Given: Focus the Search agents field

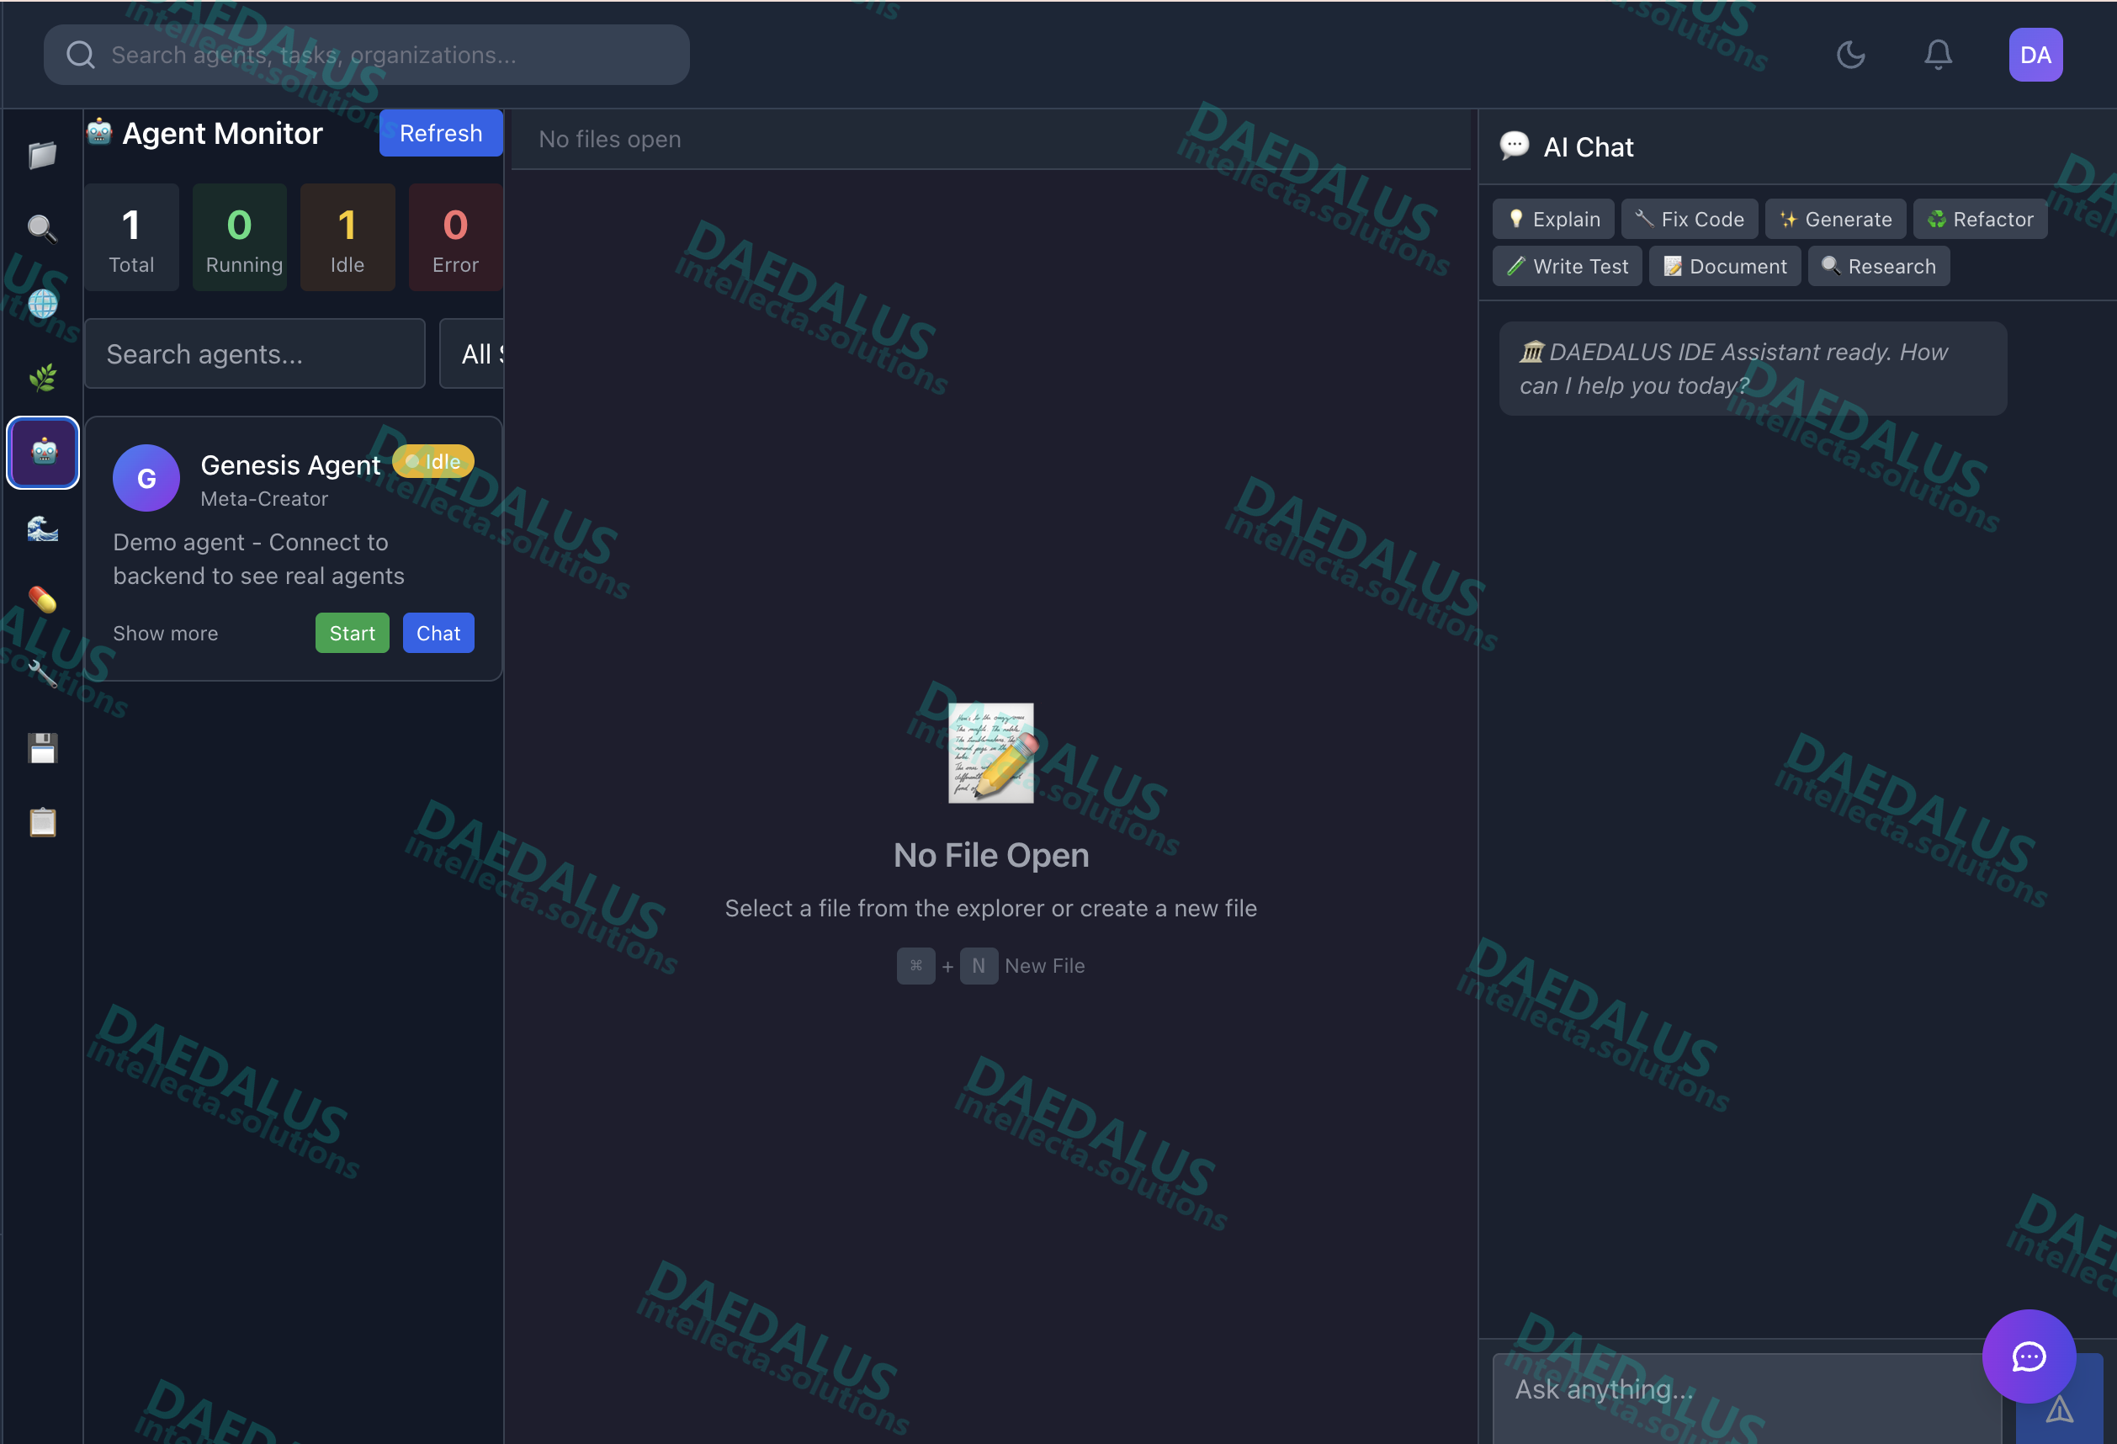Looking at the screenshot, I should pyautogui.click(x=255, y=353).
